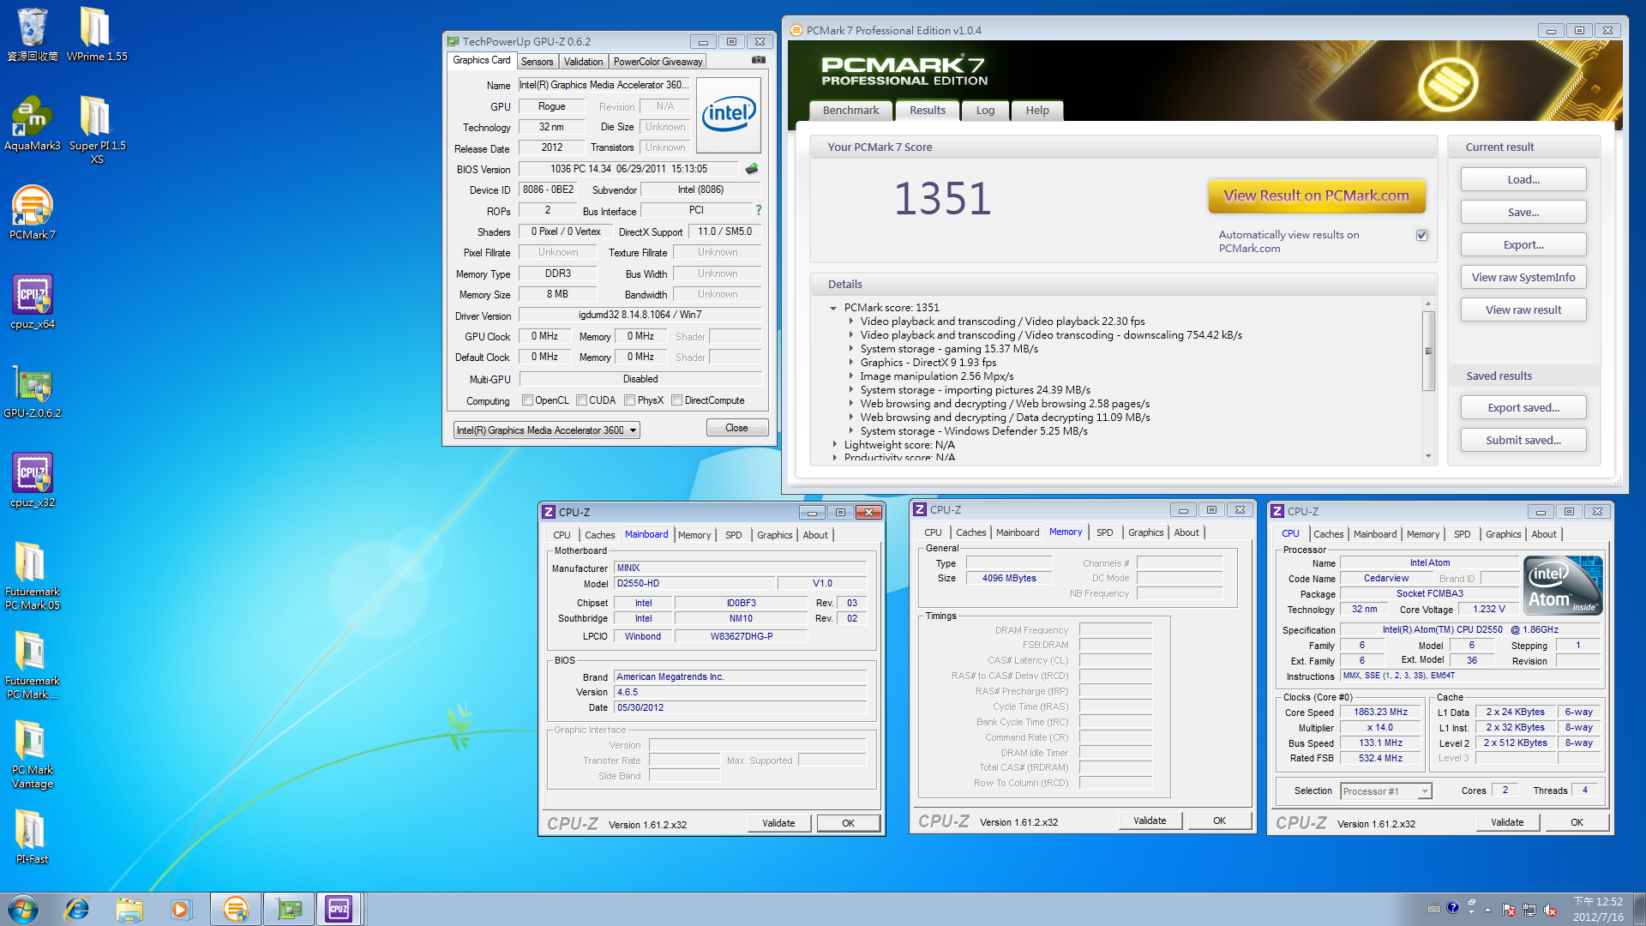Switch to GPU-Z taskbar button

point(288,909)
